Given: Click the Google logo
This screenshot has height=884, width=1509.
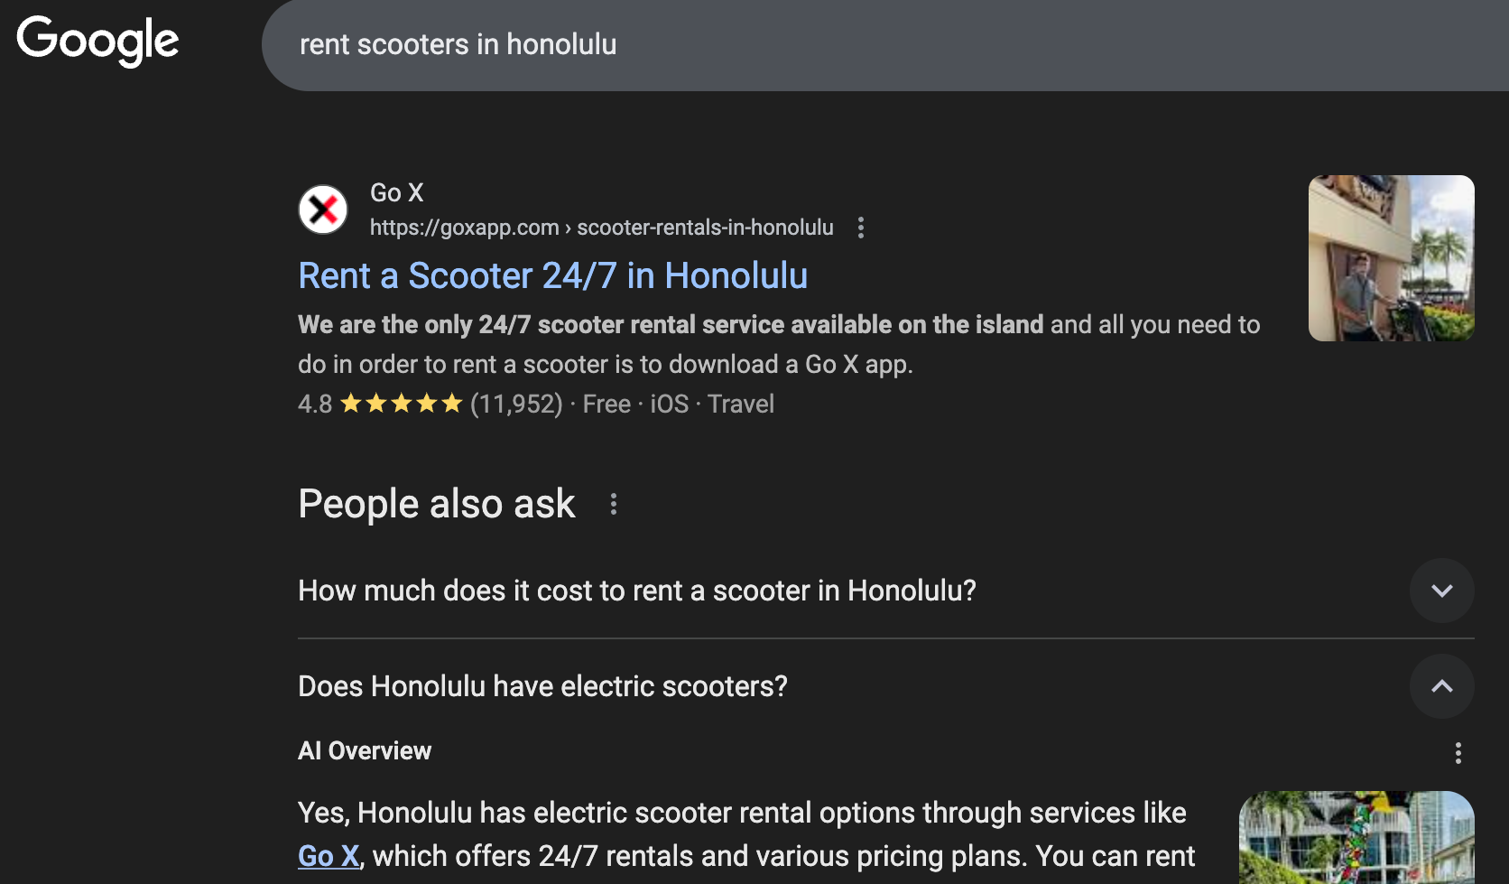Looking at the screenshot, I should [97, 42].
